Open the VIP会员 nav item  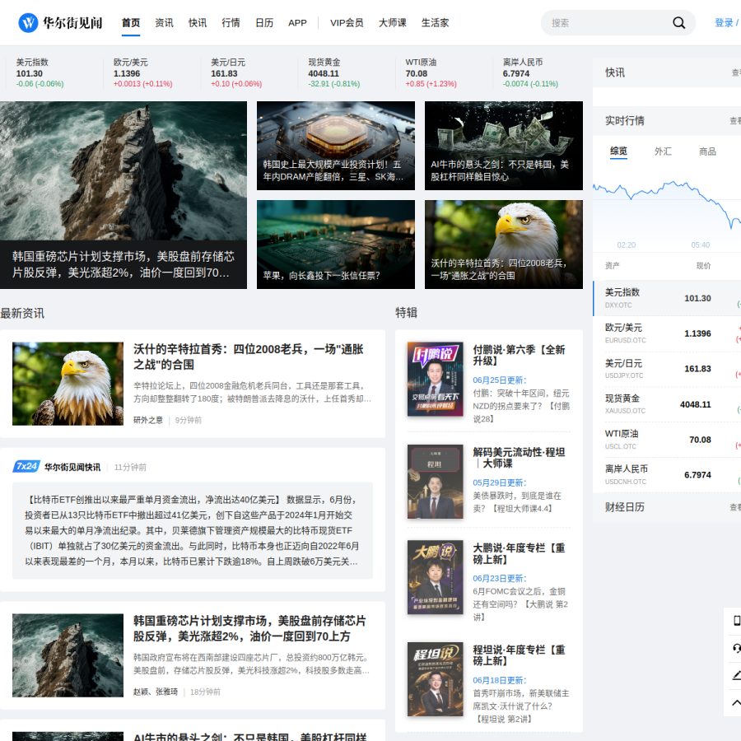pyautogui.click(x=347, y=23)
